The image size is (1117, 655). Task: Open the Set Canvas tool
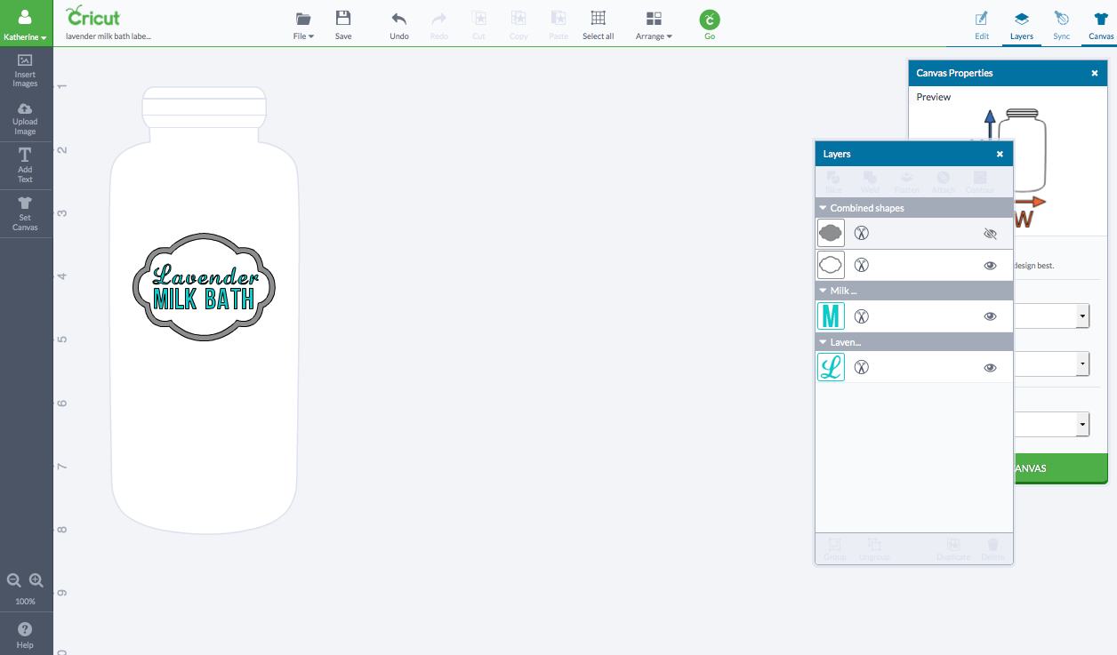click(x=25, y=214)
